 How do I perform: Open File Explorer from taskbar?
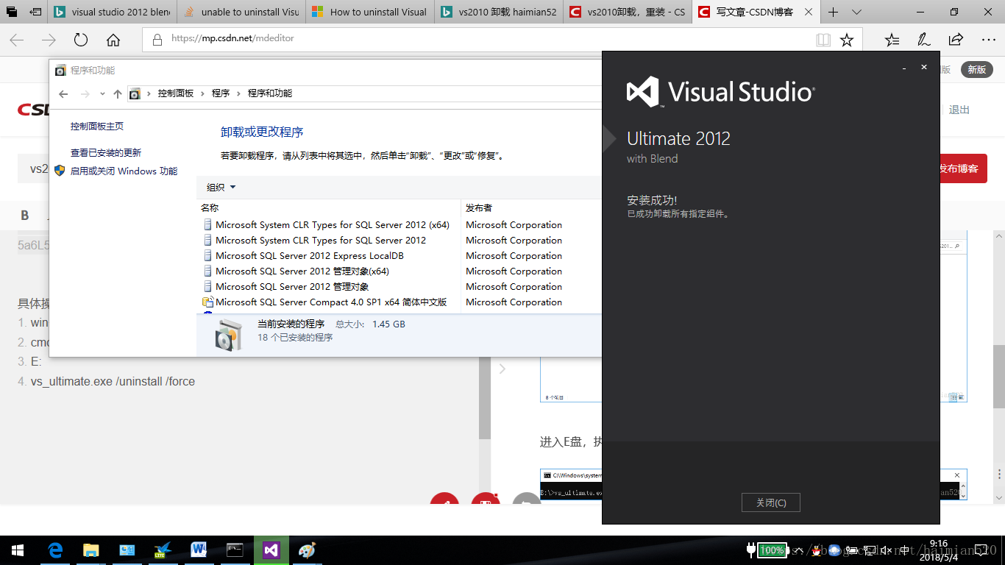(90, 550)
